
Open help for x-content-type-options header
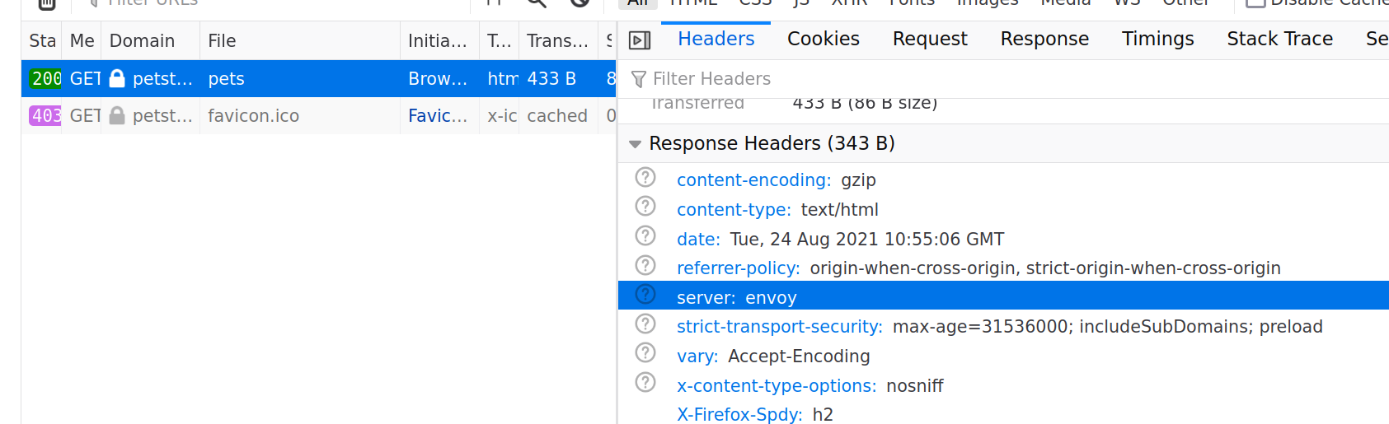pos(645,383)
